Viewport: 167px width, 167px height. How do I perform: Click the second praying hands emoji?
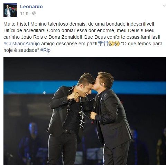pyautogui.click(x=105, y=44)
